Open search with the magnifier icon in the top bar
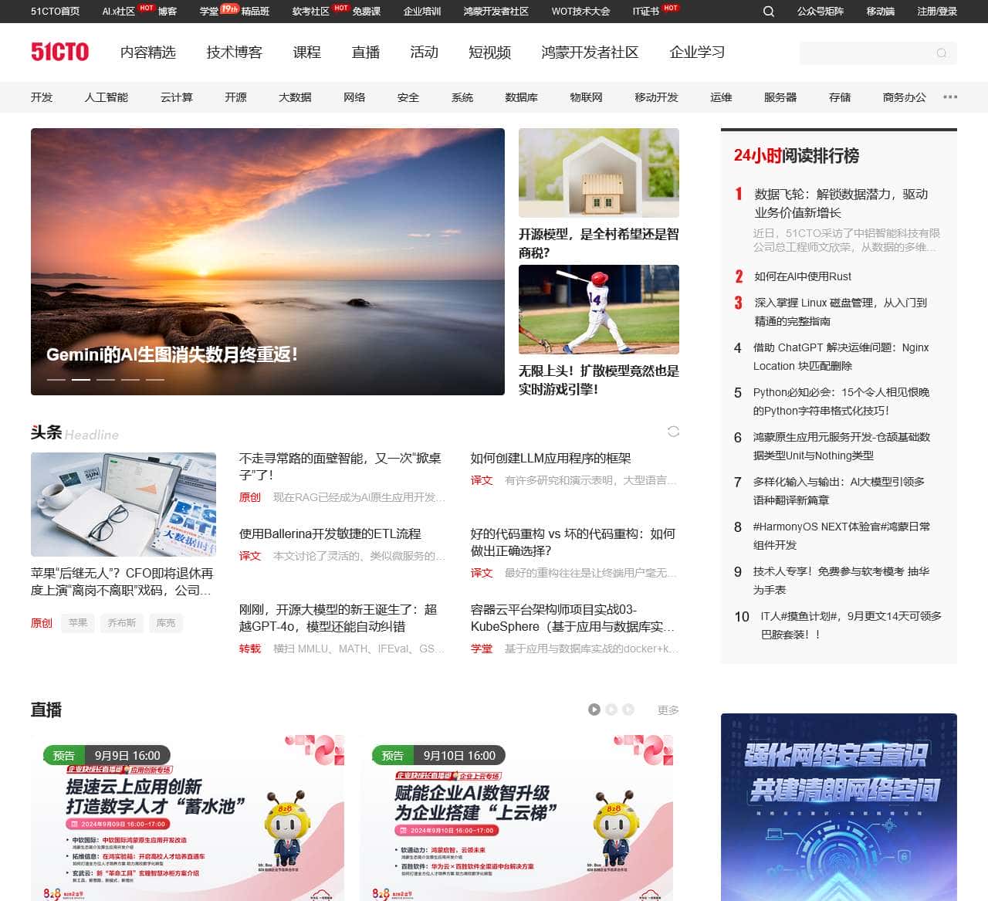The image size is (988, 901). click(768, 12)
